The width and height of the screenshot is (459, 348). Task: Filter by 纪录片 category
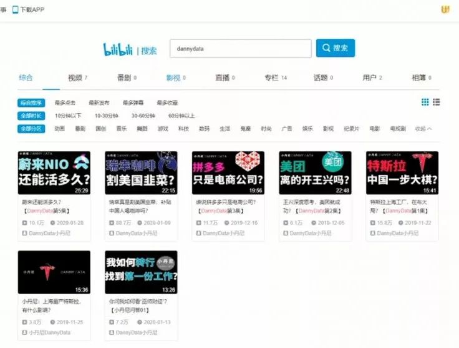[351, 129]
